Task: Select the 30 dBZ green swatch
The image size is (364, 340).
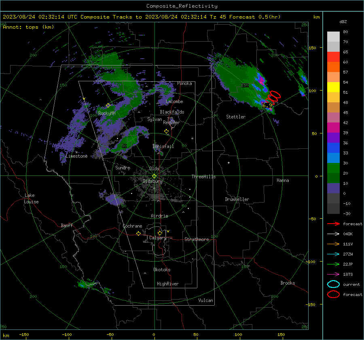Action: [333, 168]
